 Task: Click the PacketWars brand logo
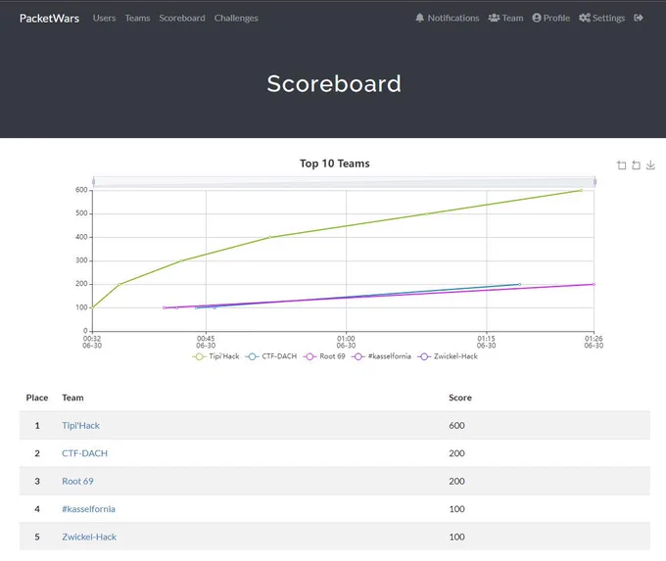pyautogui.click(x=49, y=19)
